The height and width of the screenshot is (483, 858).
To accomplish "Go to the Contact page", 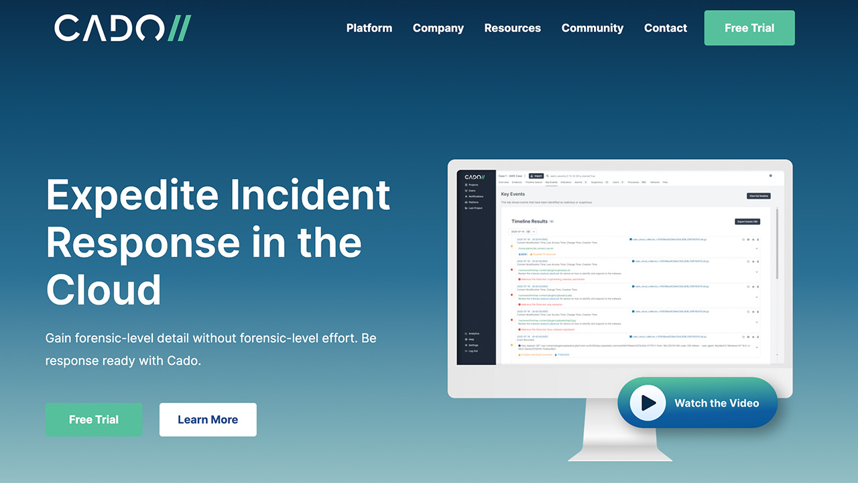I will pyautogui.click(x=666, y=28).
